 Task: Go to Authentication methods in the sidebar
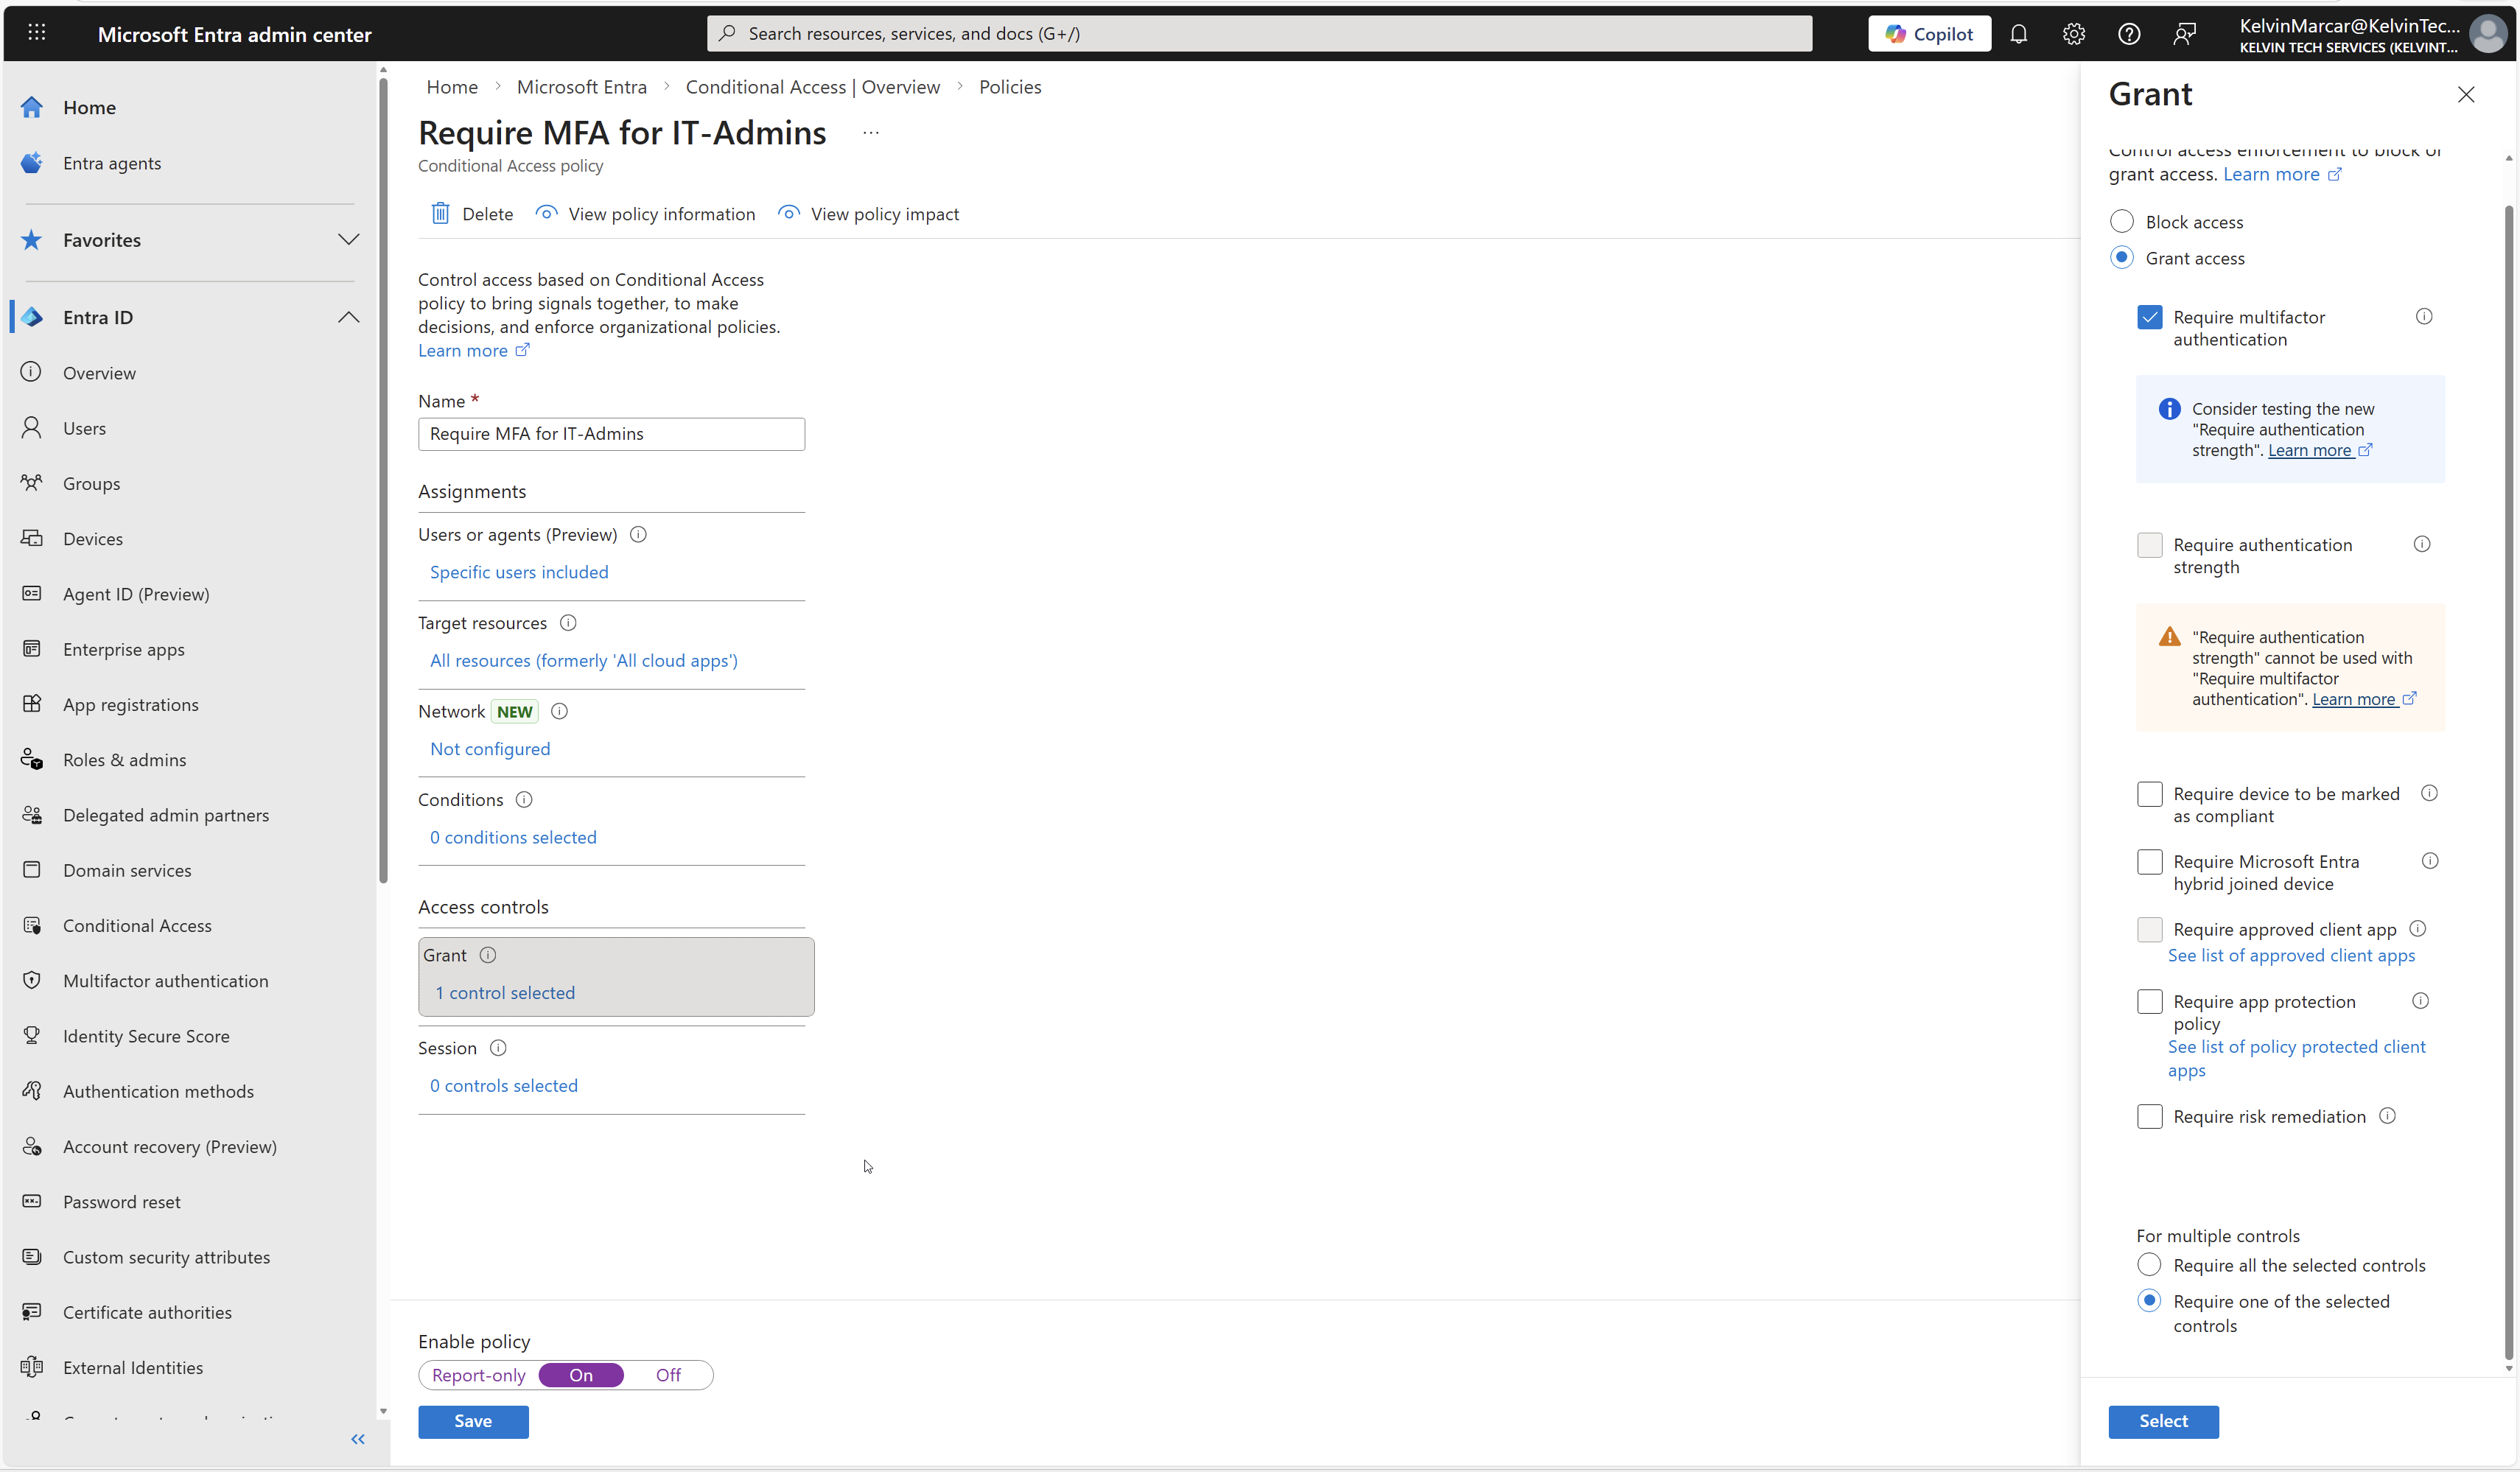(158, 1092)
